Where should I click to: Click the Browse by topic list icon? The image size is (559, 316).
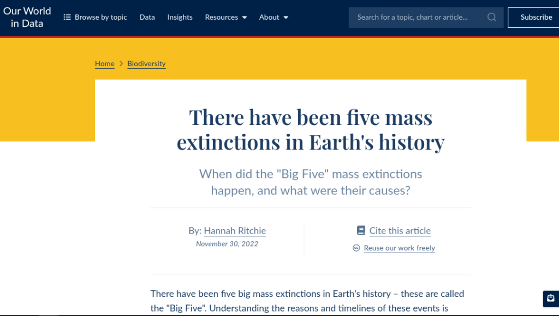click(x=67, y=17)
